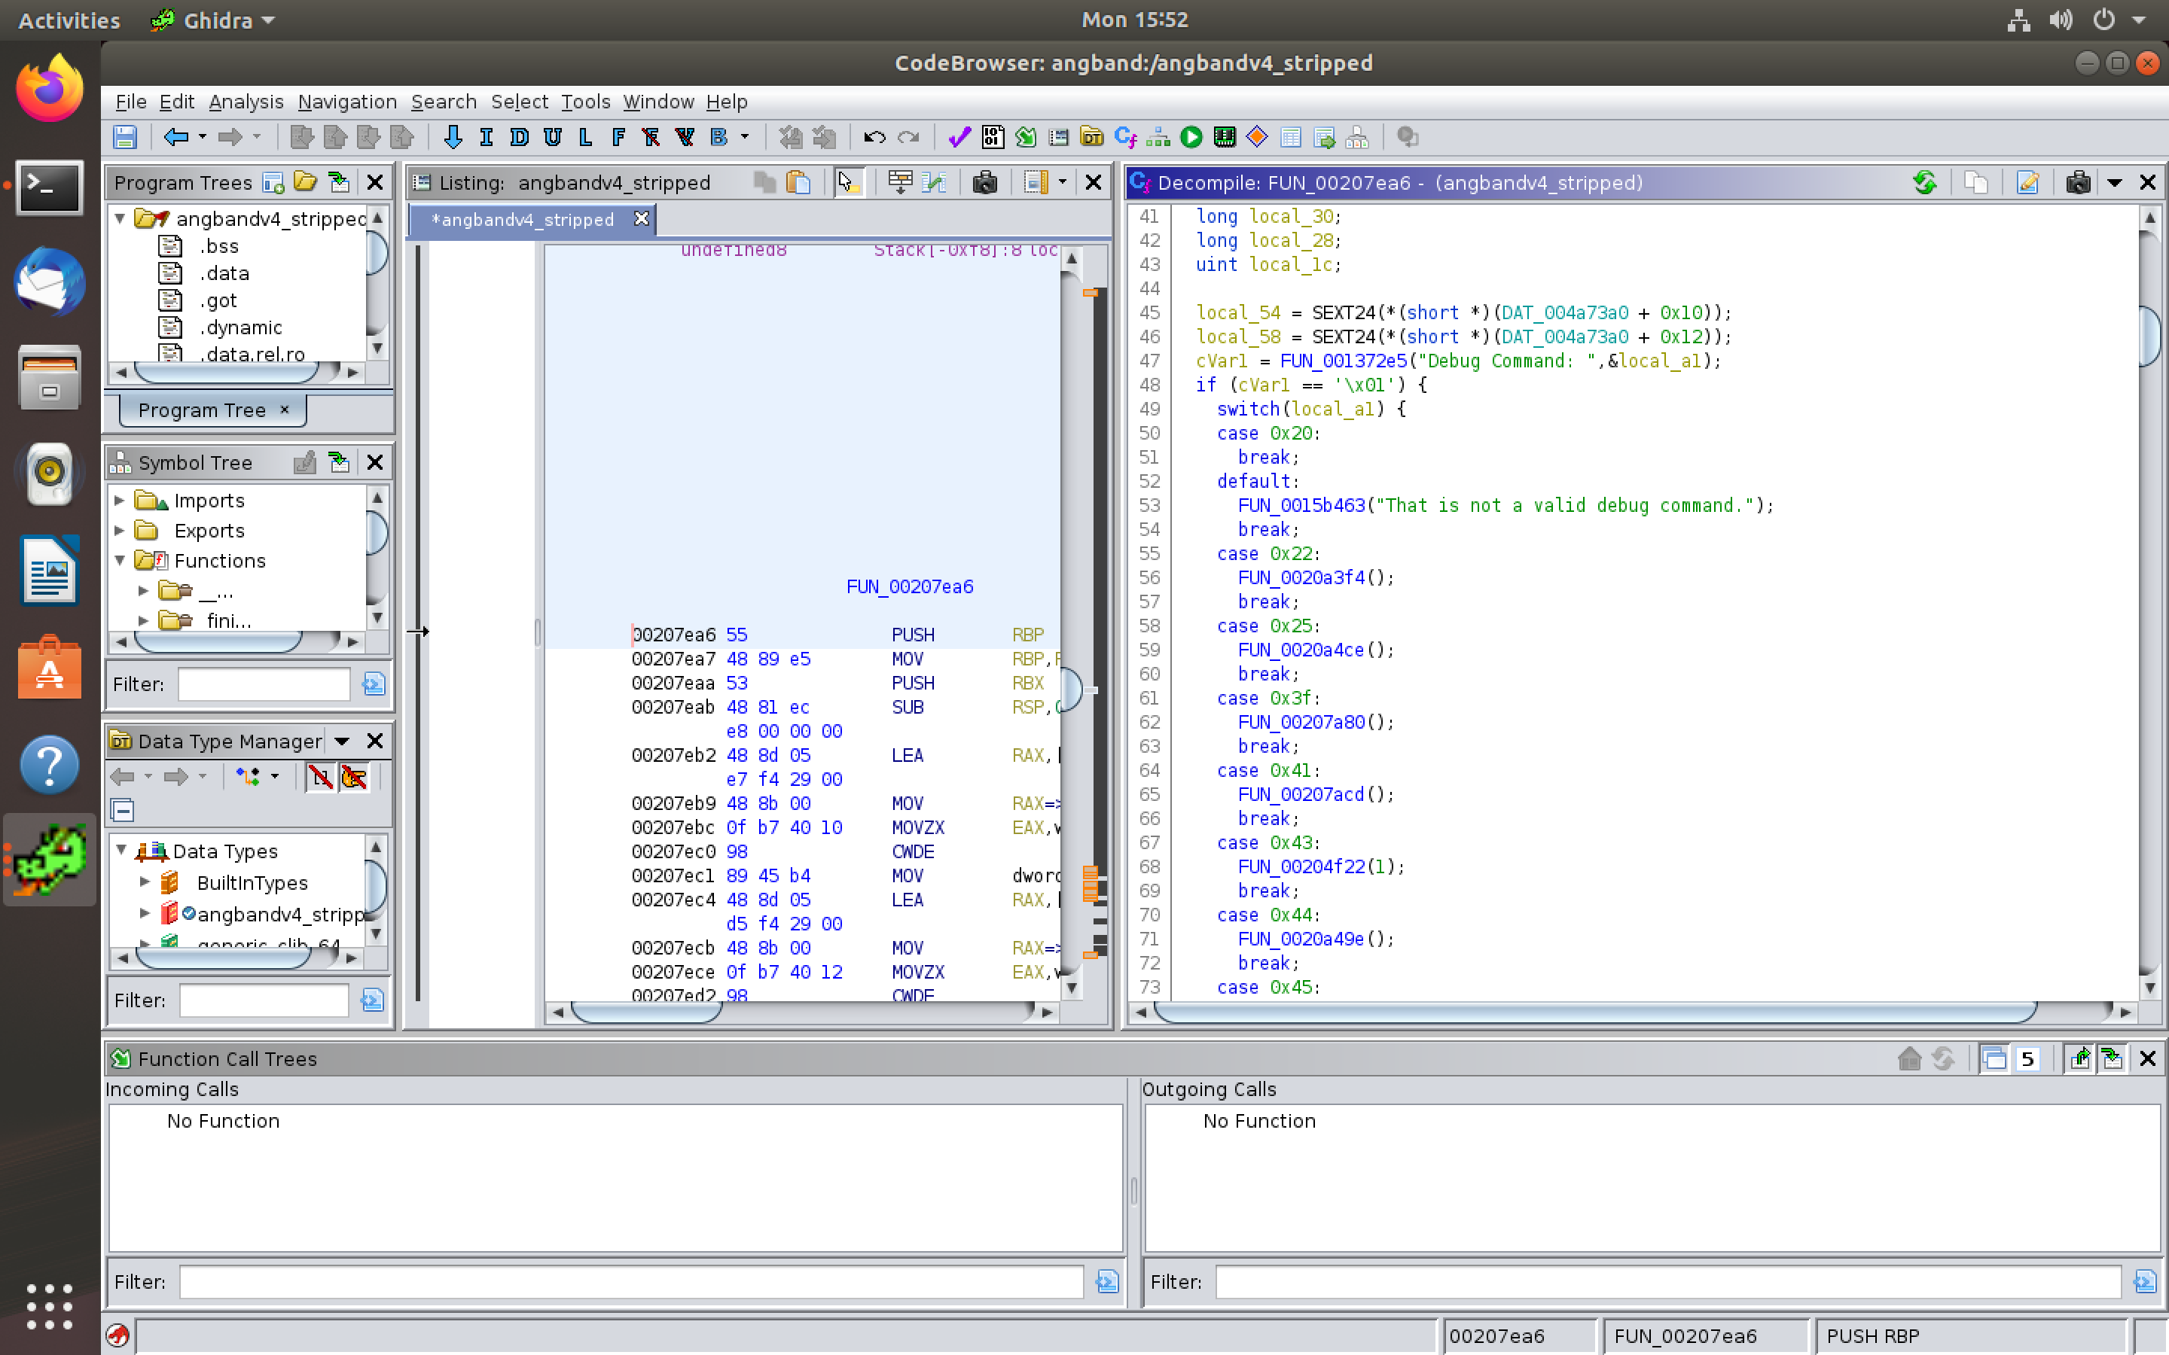Screen dimensions: 2169x1355
Task: Click the Decompiler refresh/sync icon
Action: 1927,183
